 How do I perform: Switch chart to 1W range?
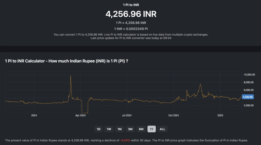tap(109, 129)
